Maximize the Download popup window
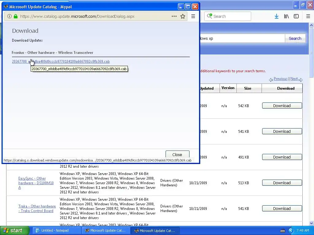 (188, 7)
